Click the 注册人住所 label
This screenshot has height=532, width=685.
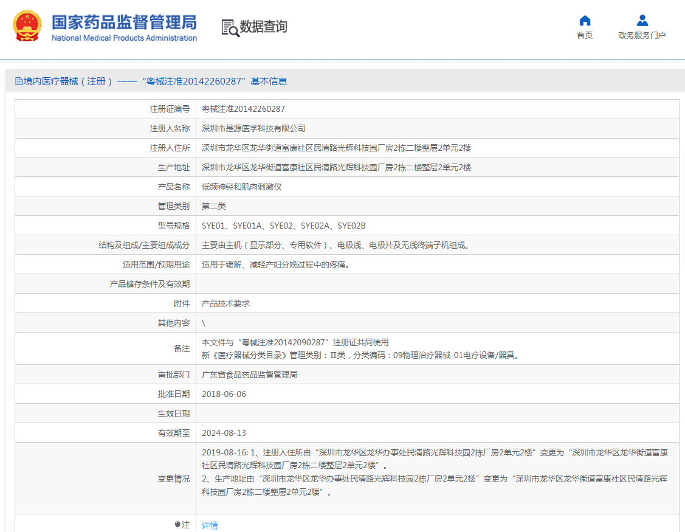tap(170, 148)
